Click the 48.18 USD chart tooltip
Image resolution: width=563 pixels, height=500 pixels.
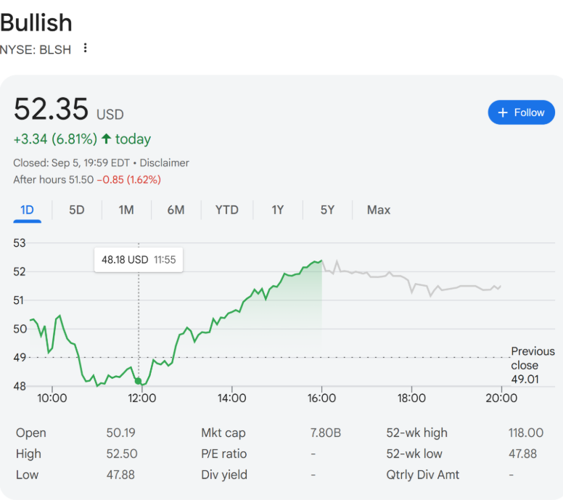[x=139, y=259]
